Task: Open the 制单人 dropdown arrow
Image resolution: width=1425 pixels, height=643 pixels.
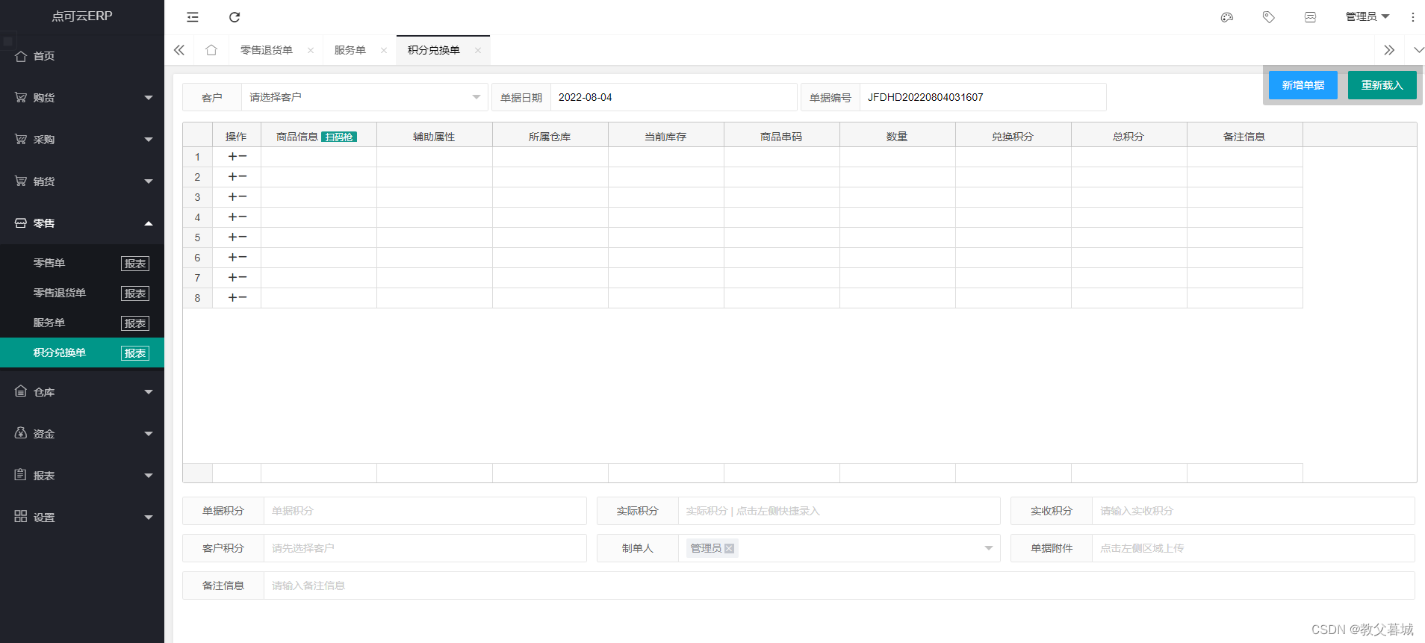Action: click(x=988, y=548)
